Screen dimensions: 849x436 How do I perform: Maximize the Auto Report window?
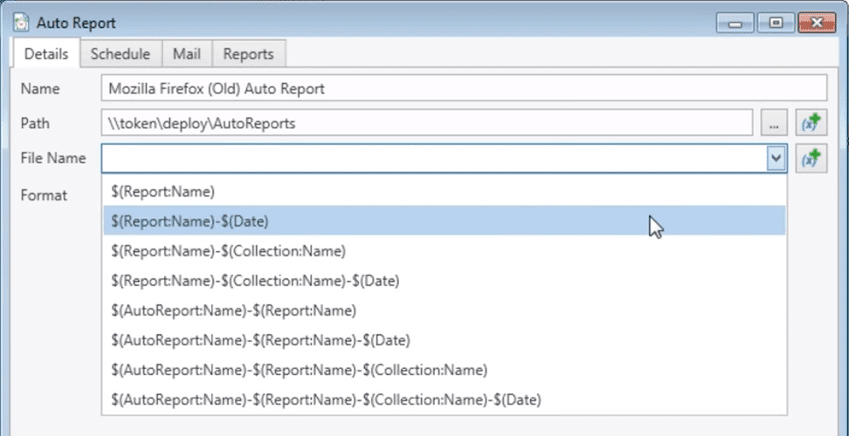click(777, 24)
